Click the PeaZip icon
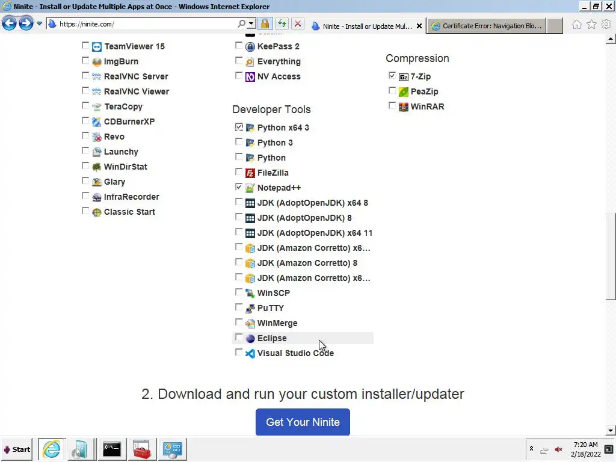This screenshot has width=616, height=462. coord(404,92)
